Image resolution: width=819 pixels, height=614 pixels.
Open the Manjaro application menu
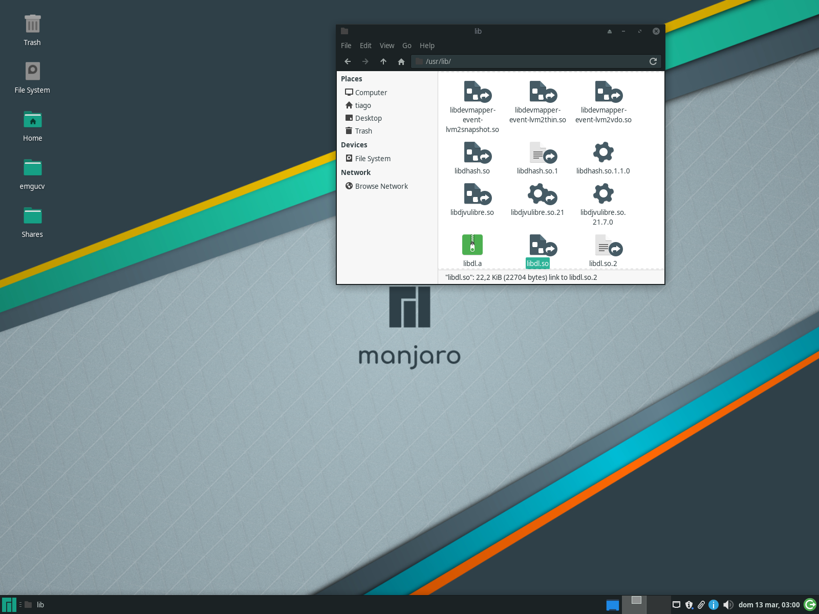tap(9, 605)
